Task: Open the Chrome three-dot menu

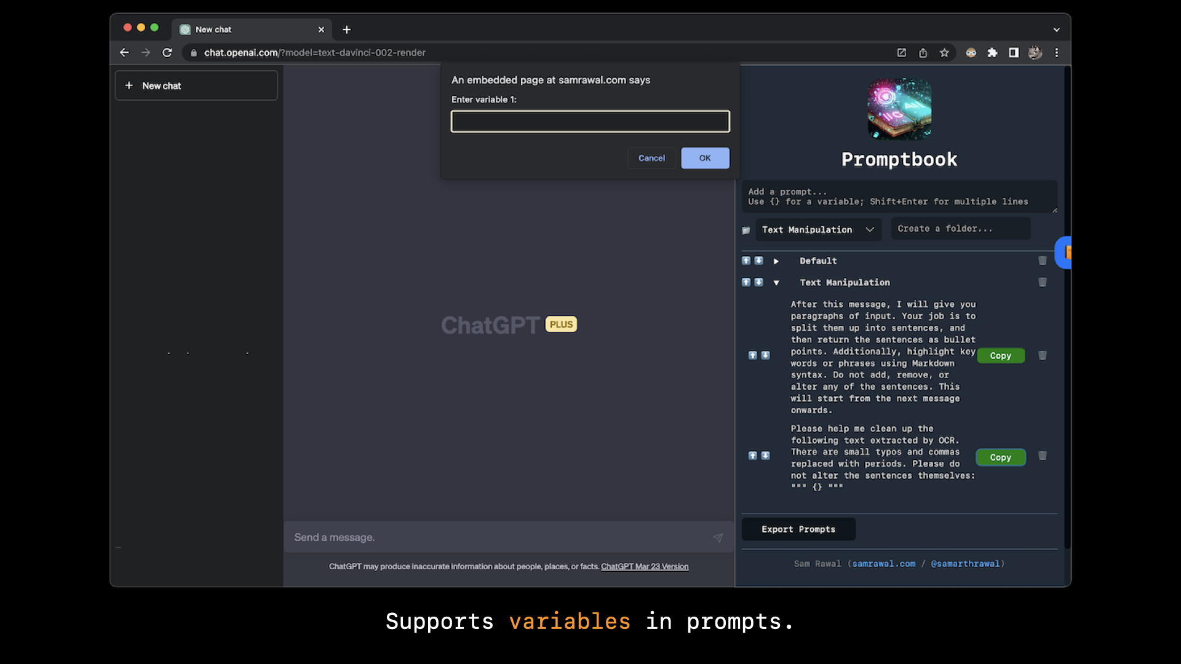Action: [1057, 53]
